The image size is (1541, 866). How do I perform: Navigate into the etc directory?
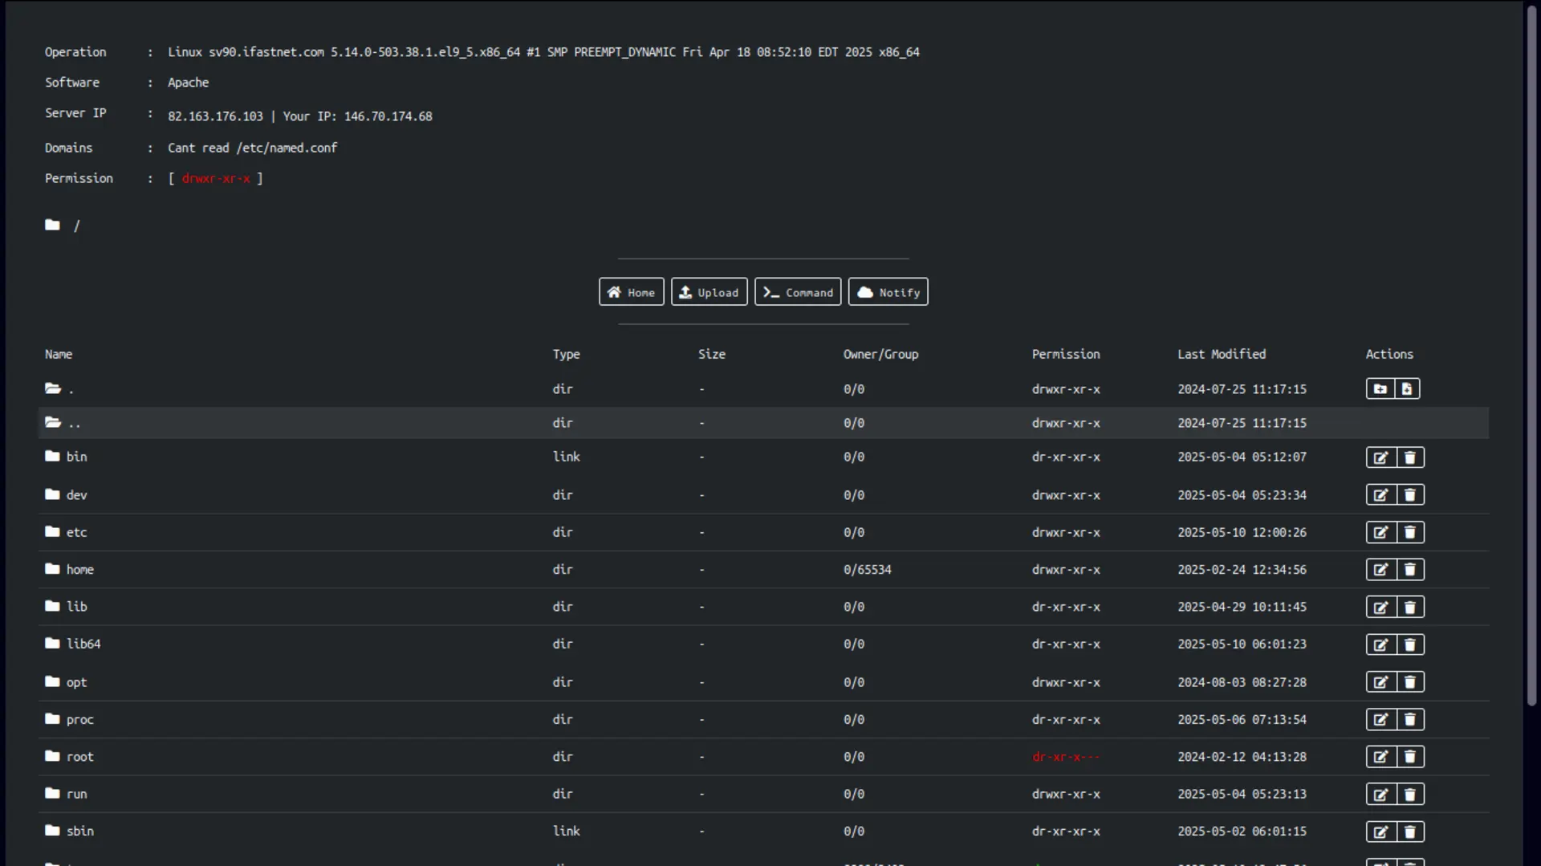[x=76, y=532]
